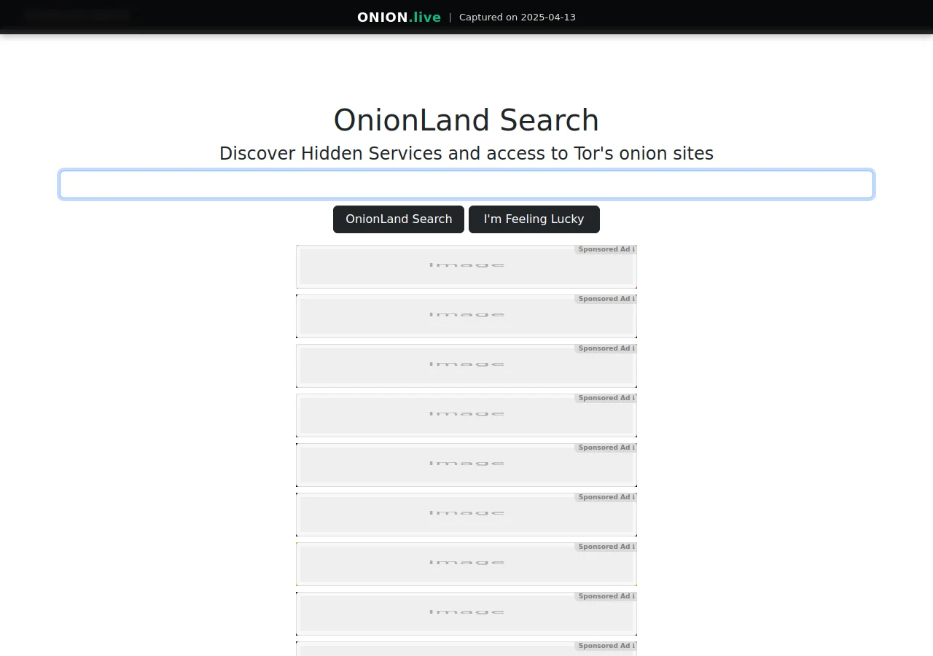Image resolution: width=933 pixels, height=656 pixels.
Task: Open the first sponsored ad banner image
Action: coord(466,266)
